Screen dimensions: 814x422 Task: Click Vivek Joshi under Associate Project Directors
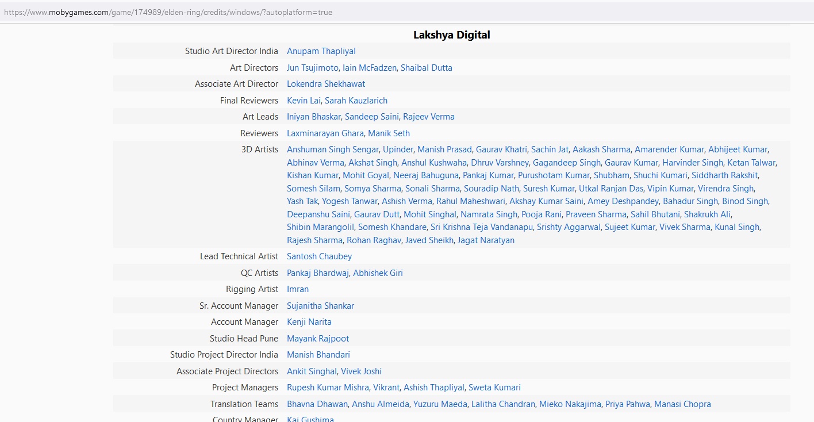(x=361, y=371)
